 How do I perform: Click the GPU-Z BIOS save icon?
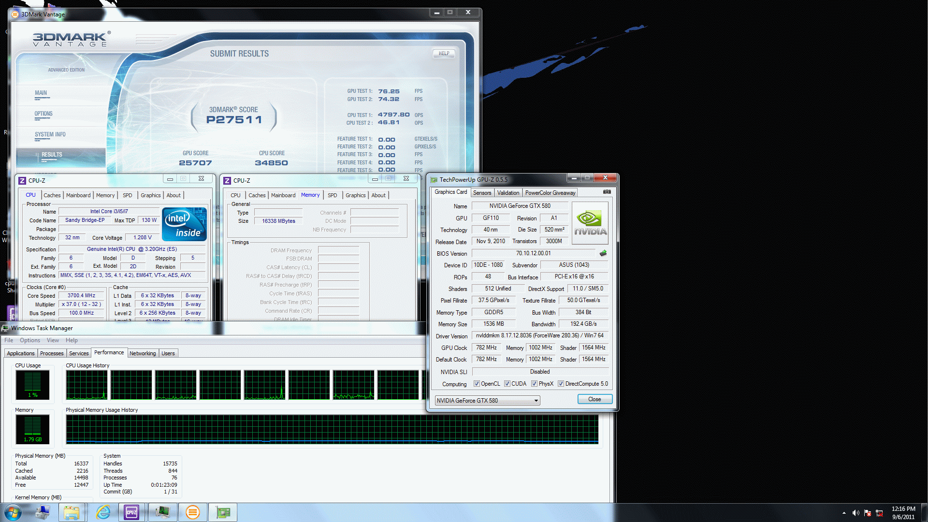[x=603, y=253]
